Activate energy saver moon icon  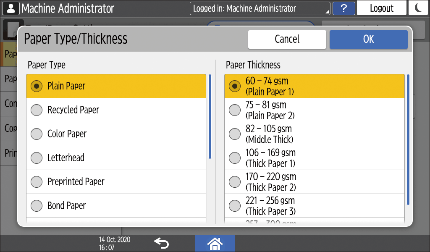[x=418, y=8]
